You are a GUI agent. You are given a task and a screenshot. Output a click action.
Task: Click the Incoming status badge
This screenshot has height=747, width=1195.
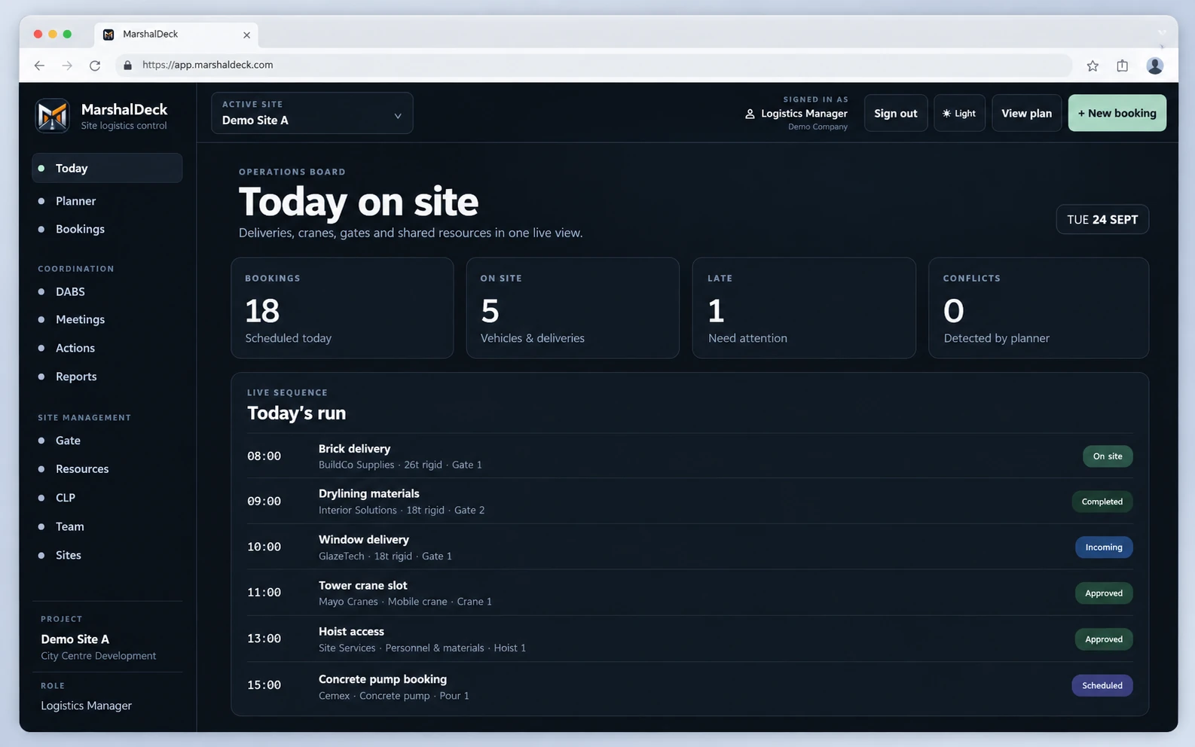(x=1104, y=547)
